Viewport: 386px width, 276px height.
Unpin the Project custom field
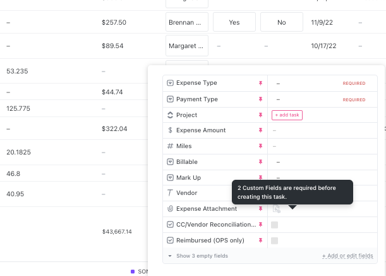pyautogui.click(x=260, y=115)
